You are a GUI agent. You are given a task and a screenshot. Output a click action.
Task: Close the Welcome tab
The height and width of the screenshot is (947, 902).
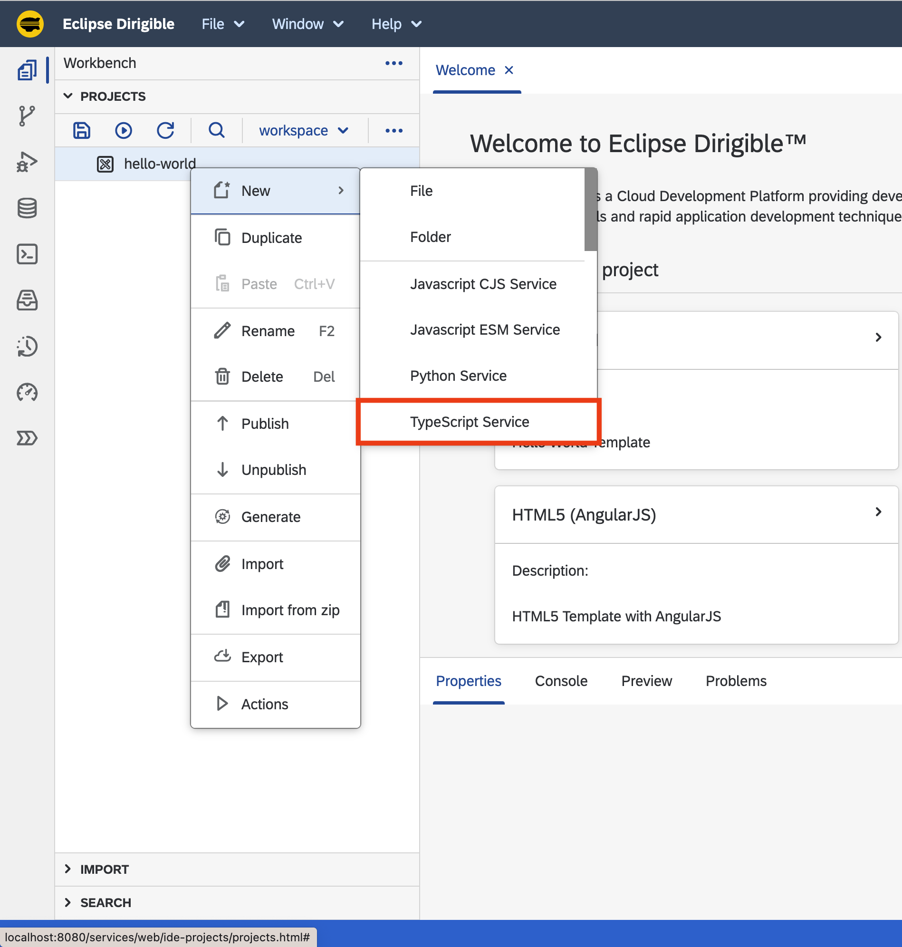tap(509, 70)
